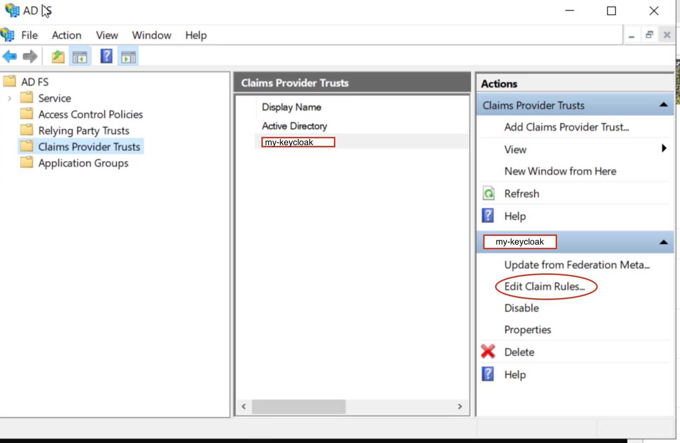
Task: Click the scrollbar left arrow
Action: (244, 407)
